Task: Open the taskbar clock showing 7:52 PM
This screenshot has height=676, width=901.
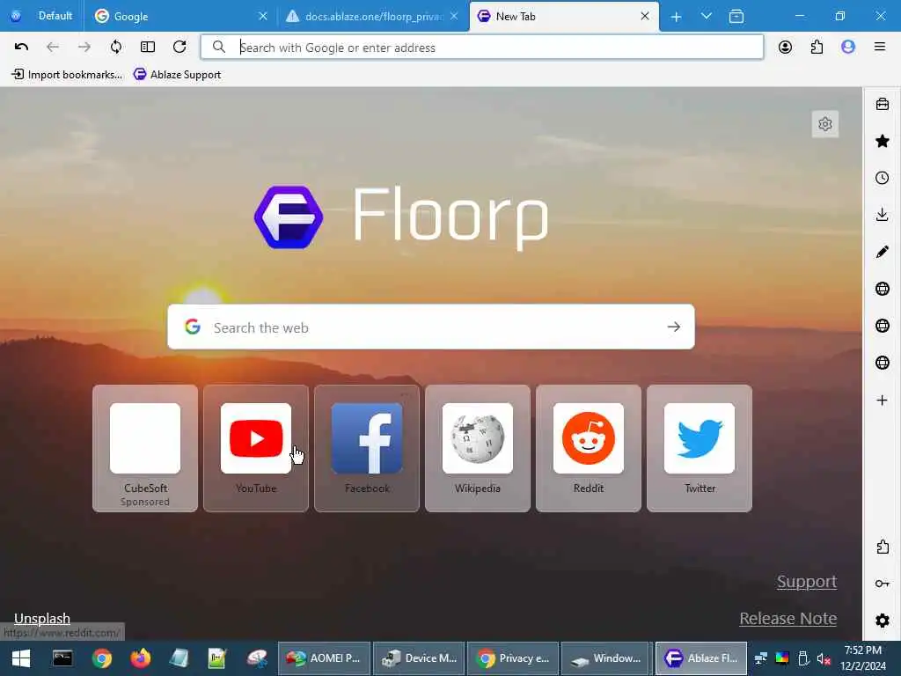Action: coord(862,658)
